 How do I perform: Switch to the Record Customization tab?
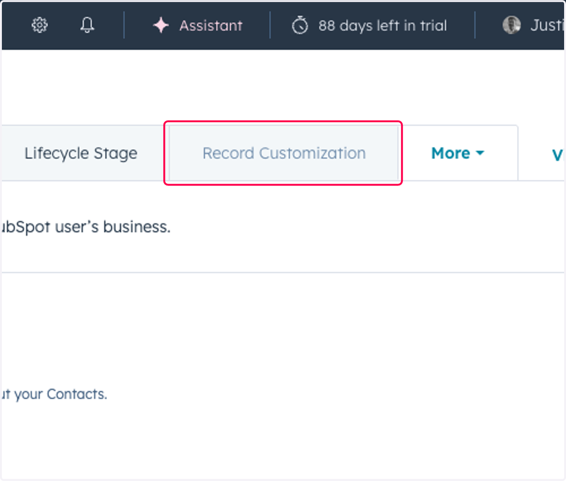(284, 153)
